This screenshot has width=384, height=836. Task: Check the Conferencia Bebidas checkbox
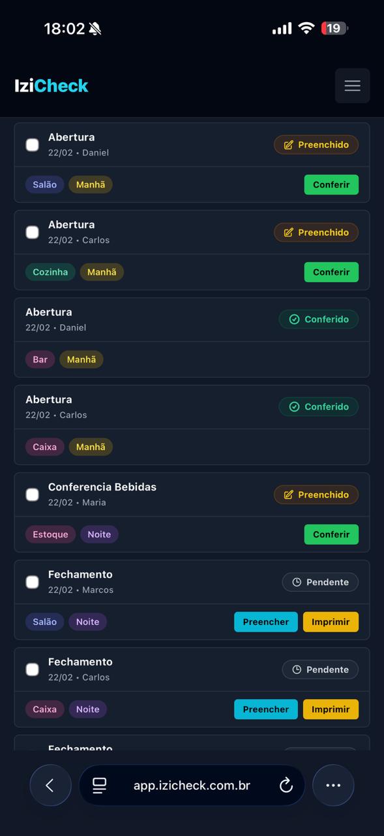pos(32,494)
